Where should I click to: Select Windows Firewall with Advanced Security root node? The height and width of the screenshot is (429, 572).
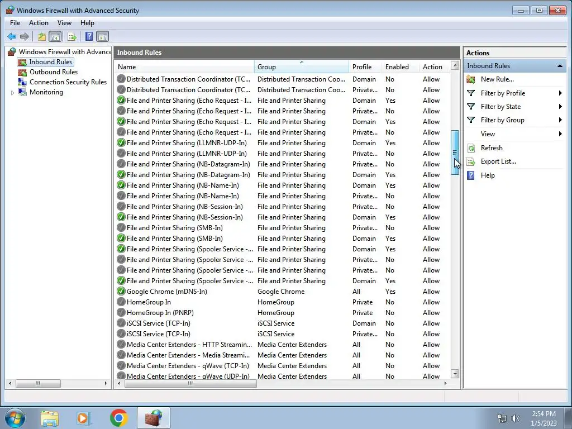click(65, 52)
